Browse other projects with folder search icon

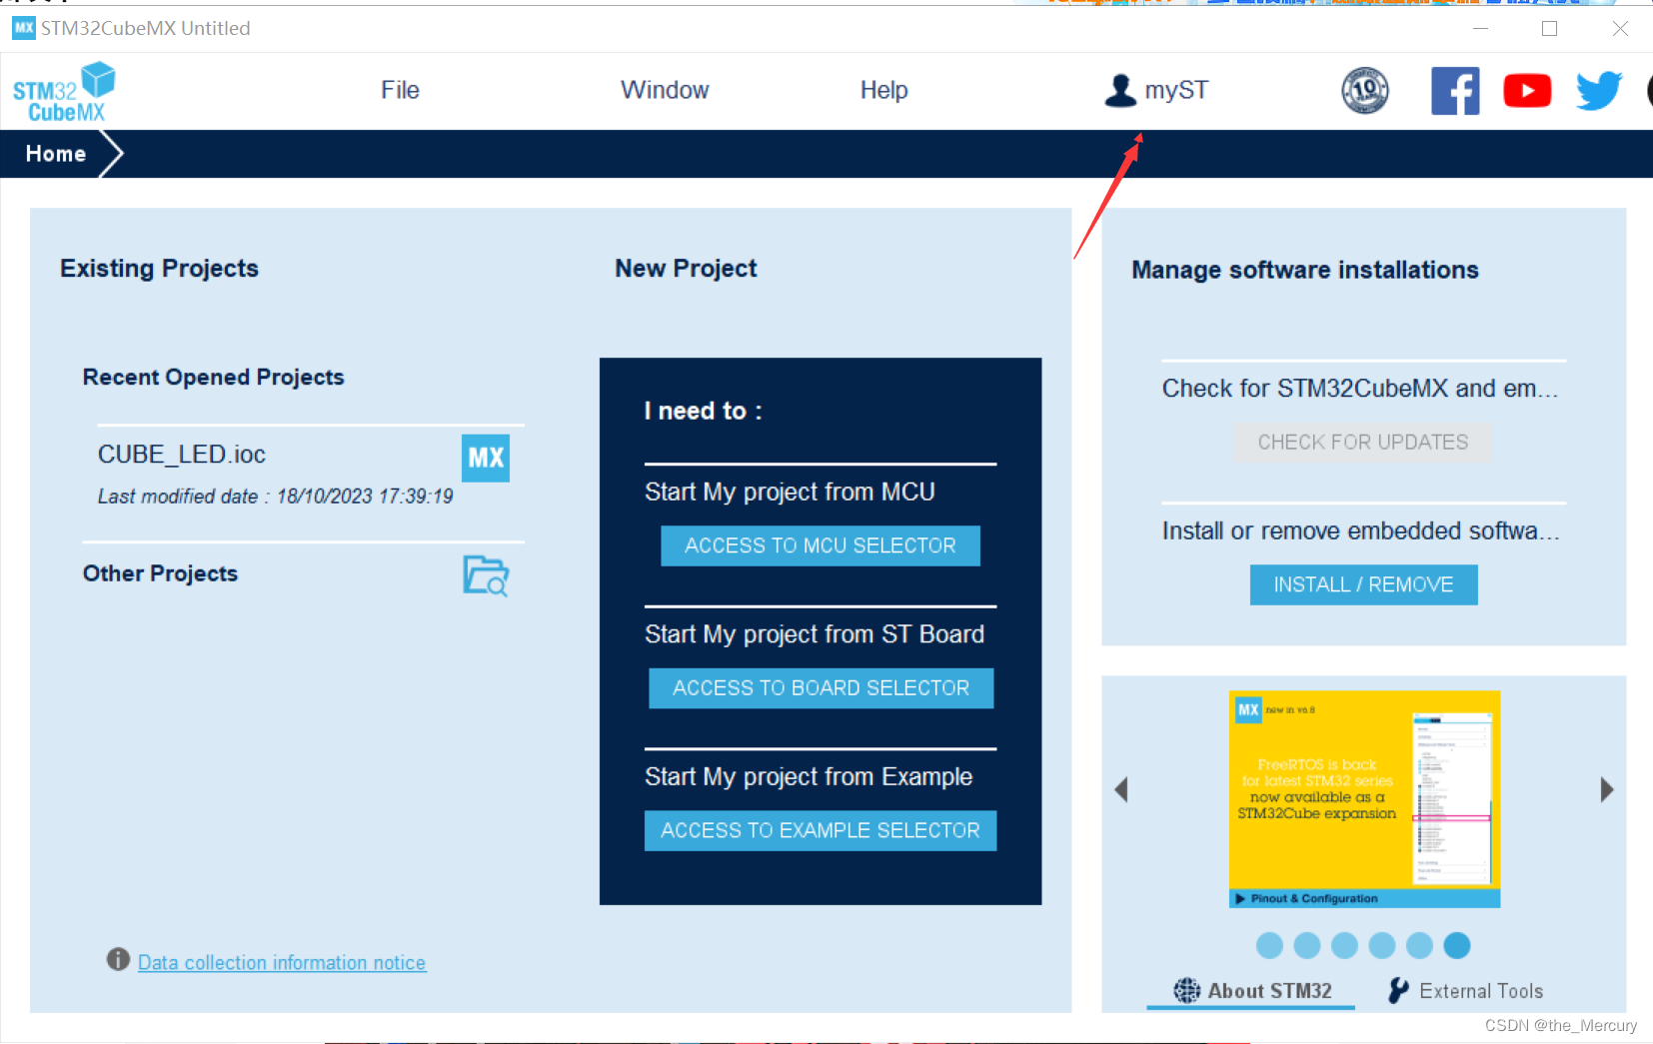tap(486, 575)
